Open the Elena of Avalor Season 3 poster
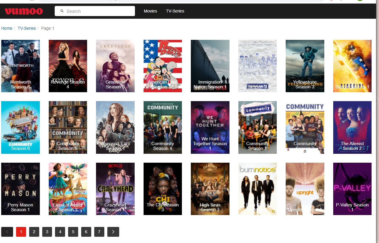 pos(68,189)
